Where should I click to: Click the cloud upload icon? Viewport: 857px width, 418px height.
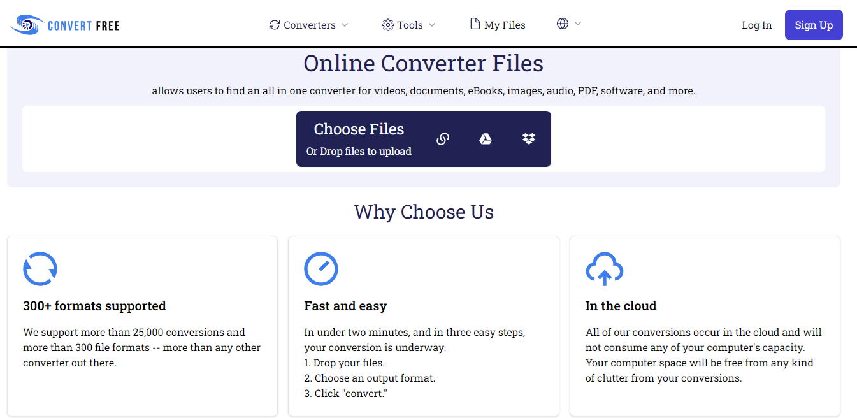(604, 269)
